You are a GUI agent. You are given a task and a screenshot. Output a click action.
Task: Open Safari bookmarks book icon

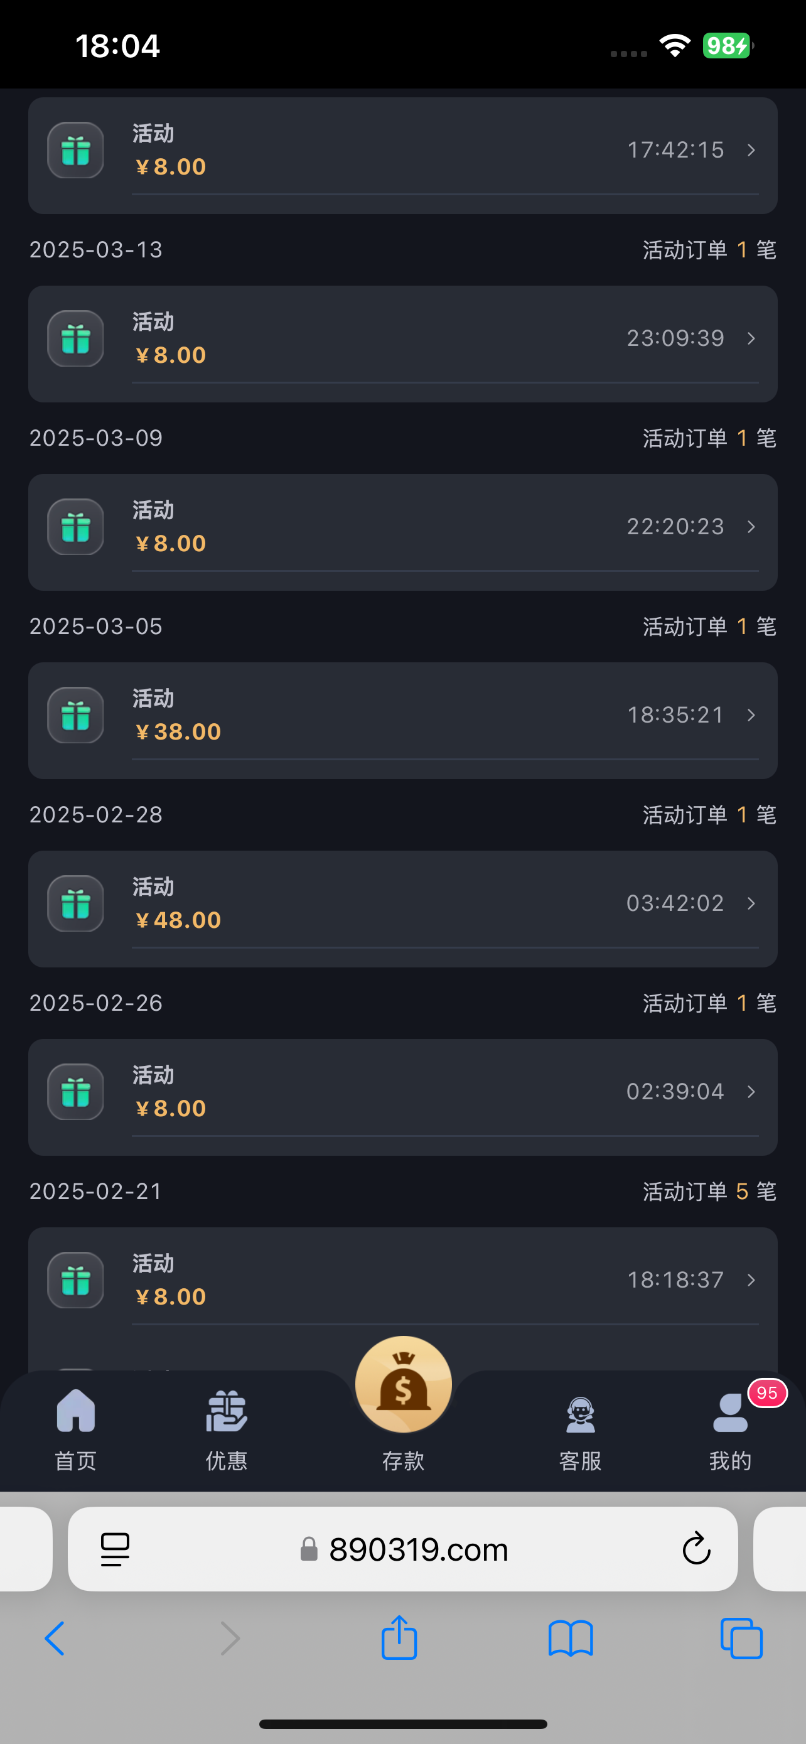571,1639
